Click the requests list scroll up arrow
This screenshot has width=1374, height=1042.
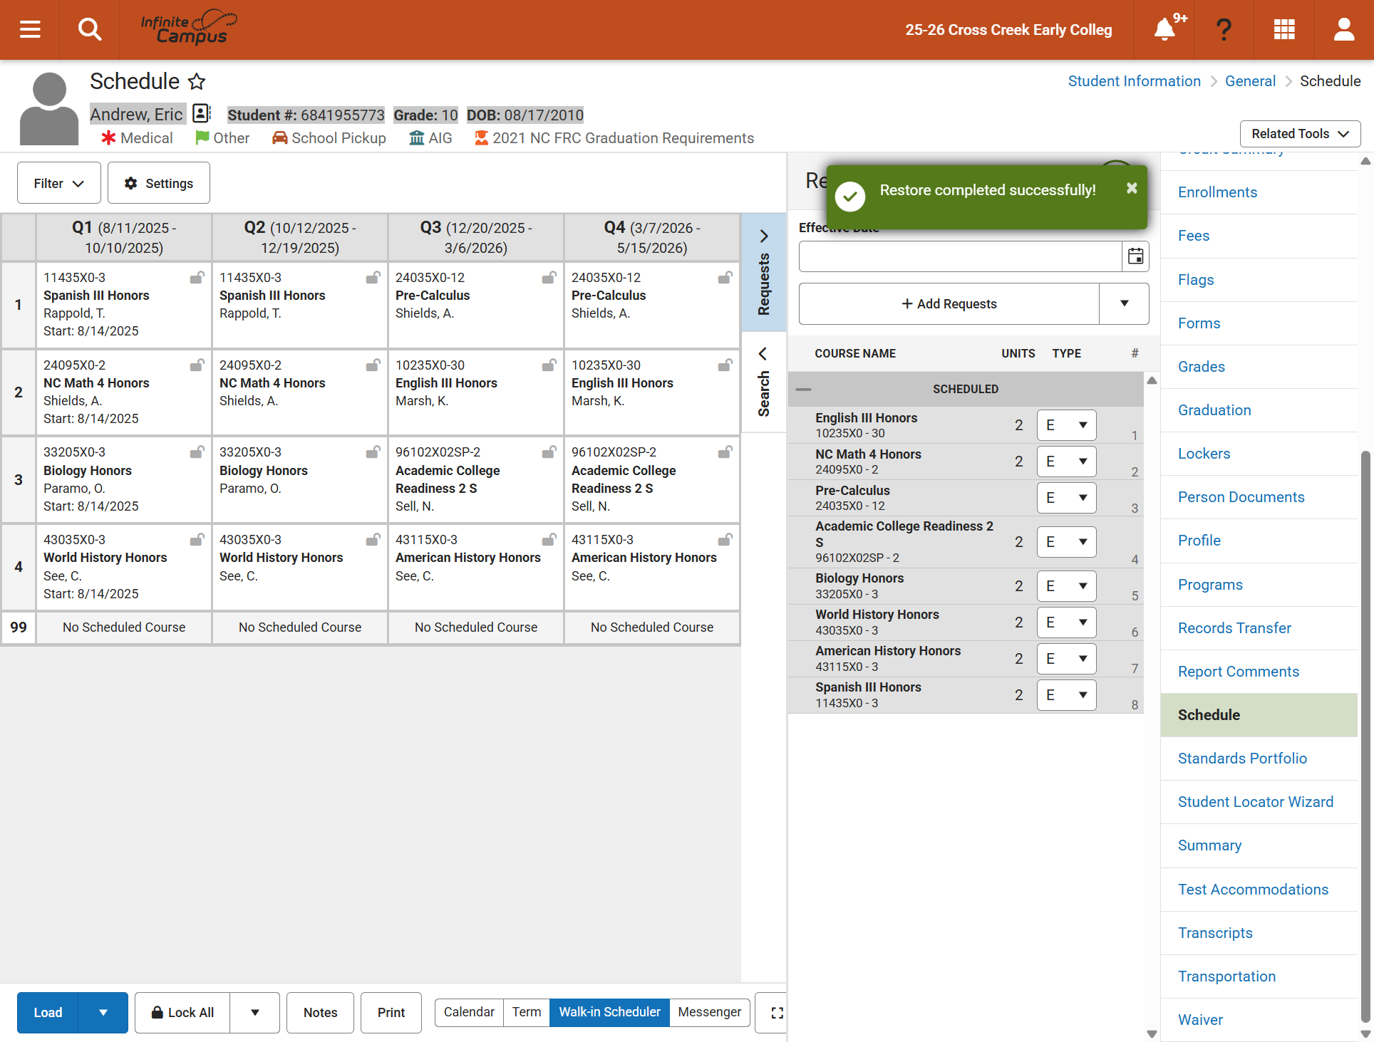click(x=1152, y=380)
